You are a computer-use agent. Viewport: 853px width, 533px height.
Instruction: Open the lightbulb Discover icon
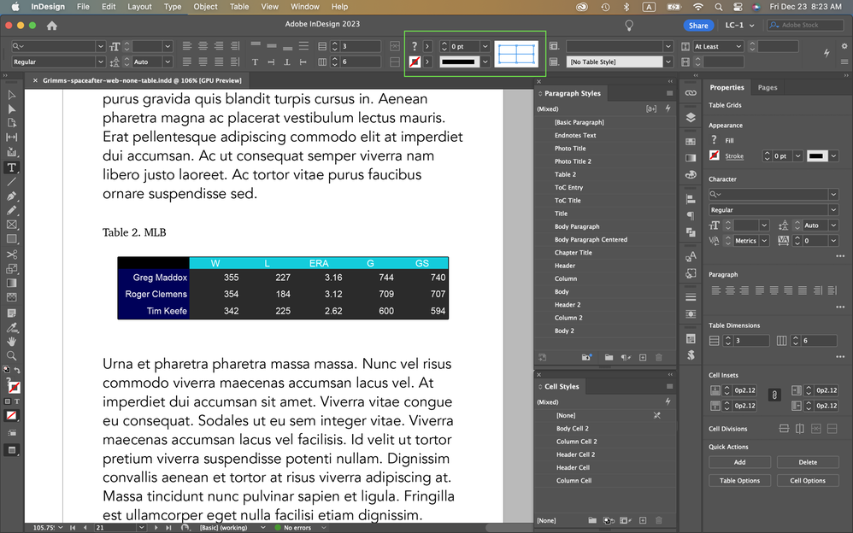(629, 25)
